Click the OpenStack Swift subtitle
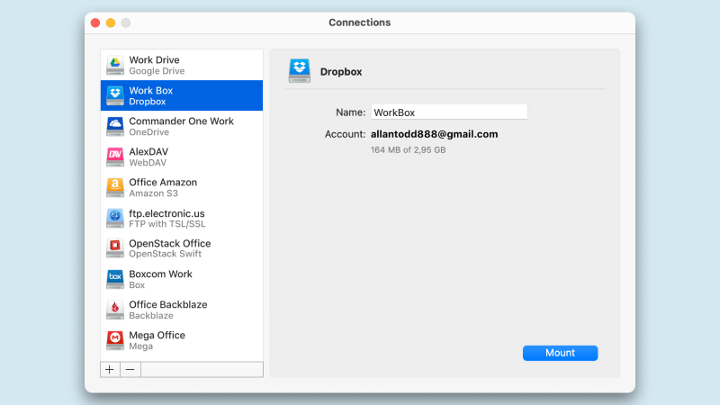Image resolution: width=720 pixels, height=405 pixels. [166, 254]
